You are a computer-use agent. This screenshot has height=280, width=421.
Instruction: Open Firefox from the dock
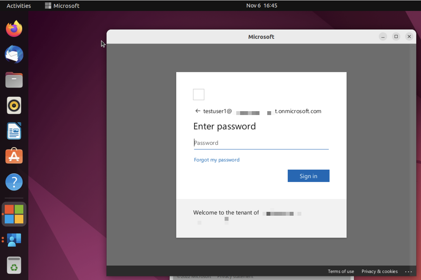pos(14,29)
